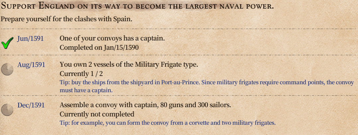Select the Aug/1591 deadline date
358x135 pixels.
[x=31, y=65]
